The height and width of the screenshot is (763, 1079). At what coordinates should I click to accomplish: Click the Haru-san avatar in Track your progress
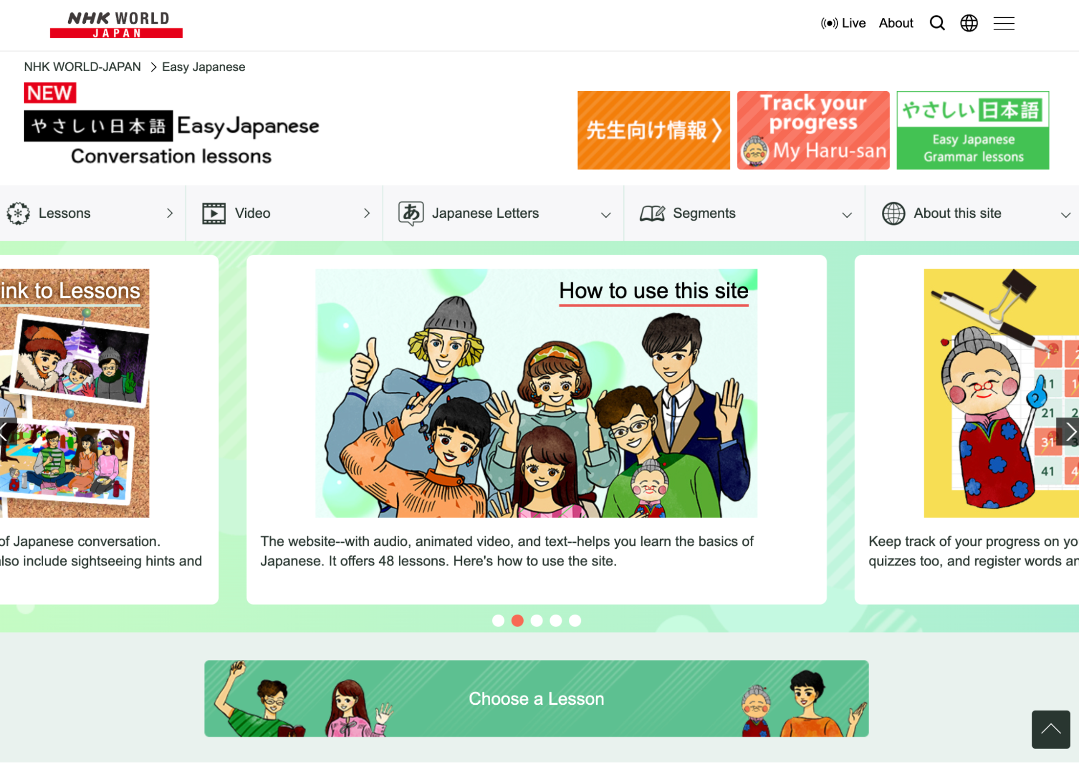click(x=755, y=151)
